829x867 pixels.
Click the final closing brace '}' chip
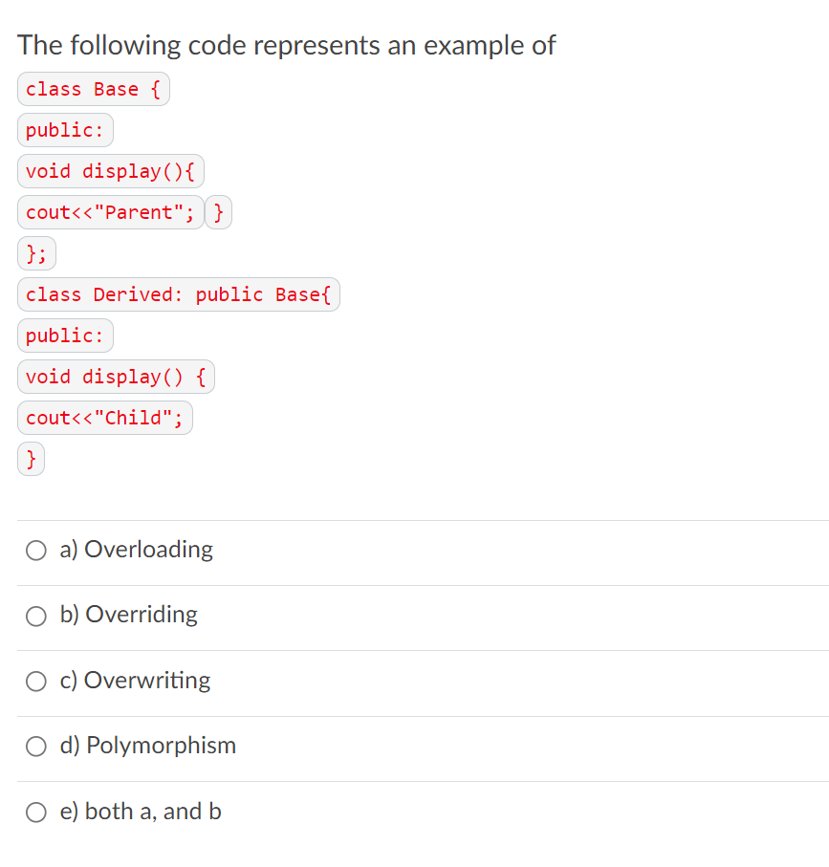(x=30, y=459)
